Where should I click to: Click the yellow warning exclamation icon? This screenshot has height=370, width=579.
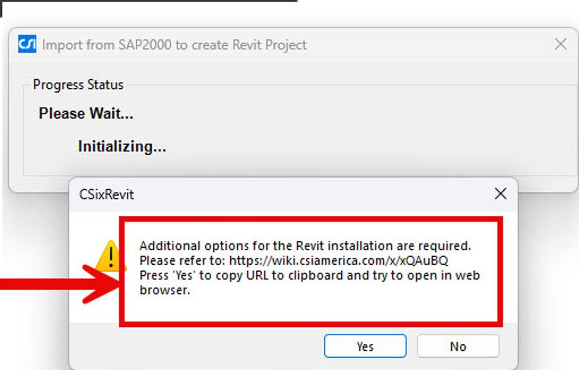point(109,256)
